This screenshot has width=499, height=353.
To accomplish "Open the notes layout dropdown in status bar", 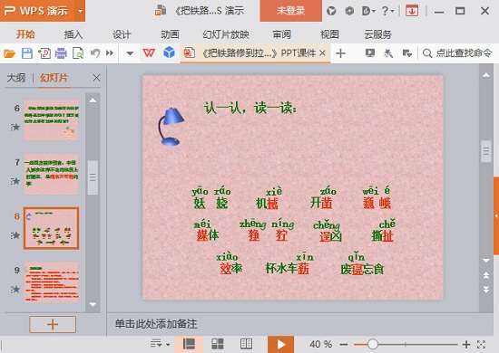I will [160, 344].
